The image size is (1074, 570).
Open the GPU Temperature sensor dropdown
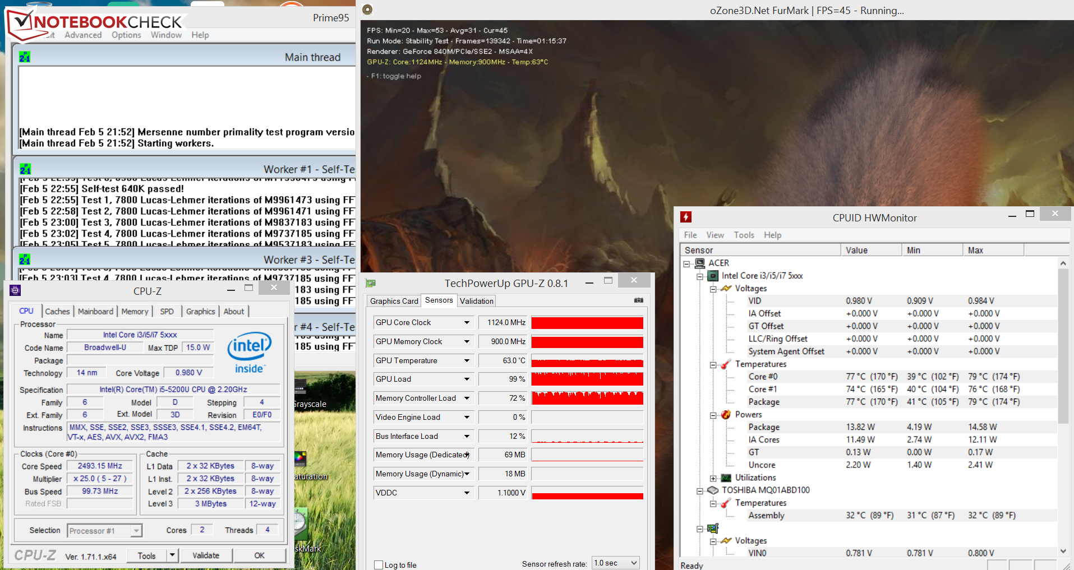[466, 361]
